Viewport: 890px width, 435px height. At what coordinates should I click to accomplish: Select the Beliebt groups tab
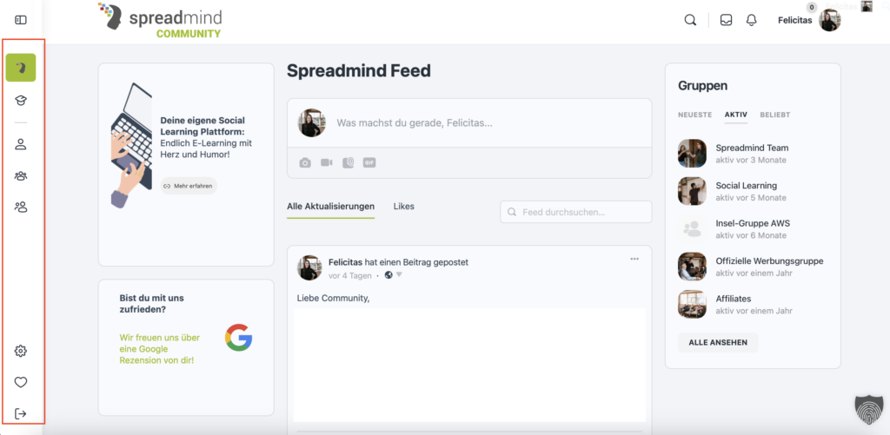(775, 115)
